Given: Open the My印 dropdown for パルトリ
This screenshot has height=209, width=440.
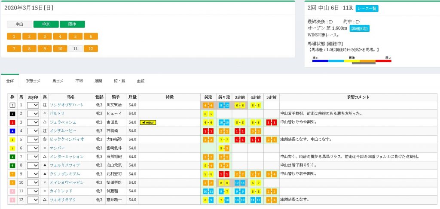Looking at the screenshot, I should coord(33,114).
